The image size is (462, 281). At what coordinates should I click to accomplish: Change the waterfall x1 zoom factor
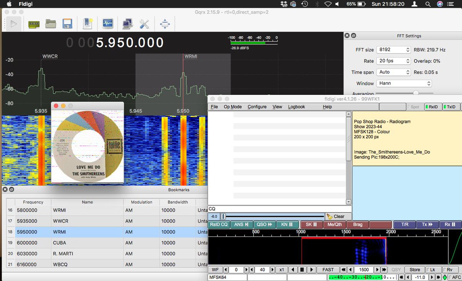(x=282, y=270)
